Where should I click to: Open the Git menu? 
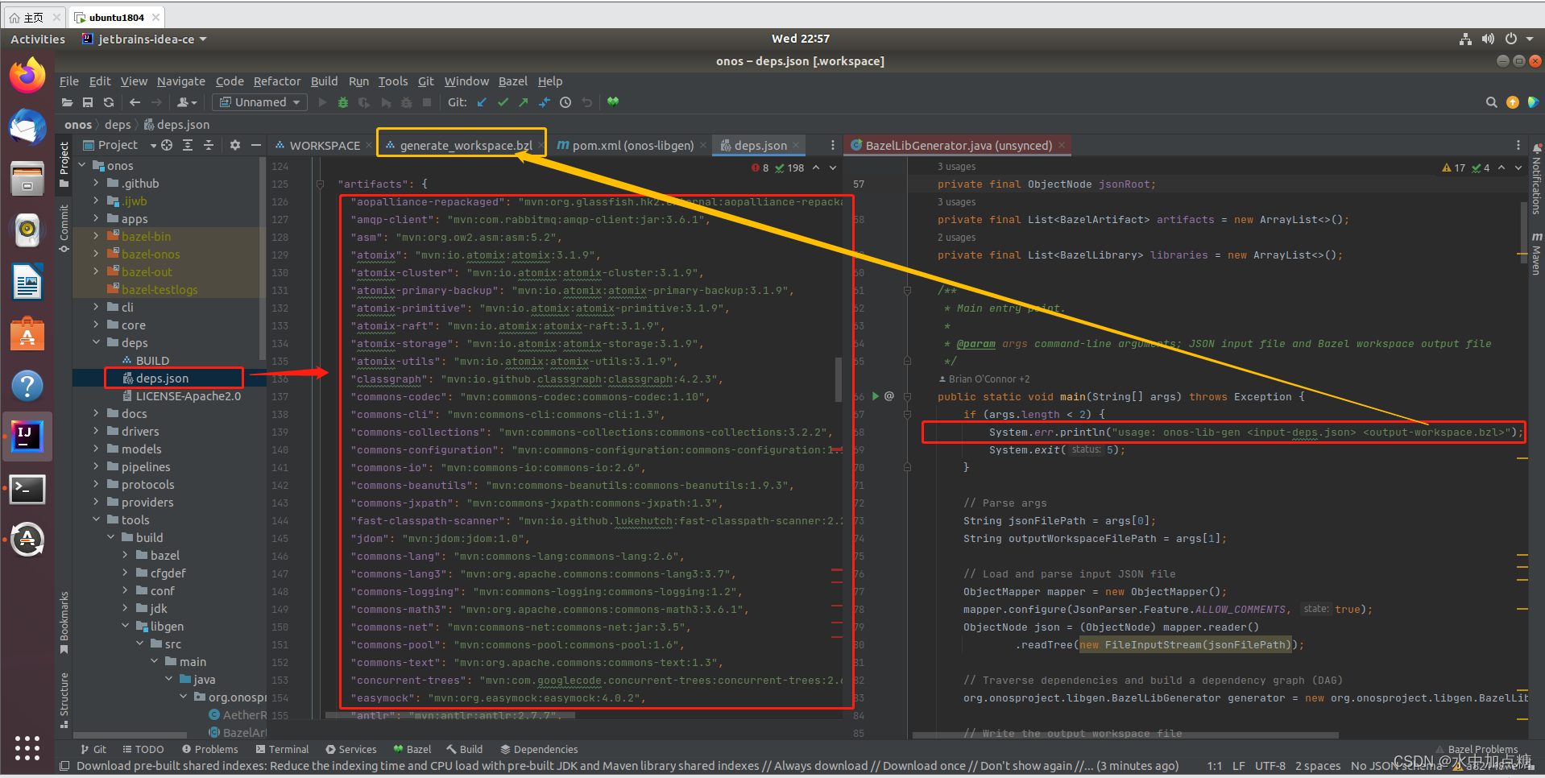pyautogui.click(x=425, y=81)
